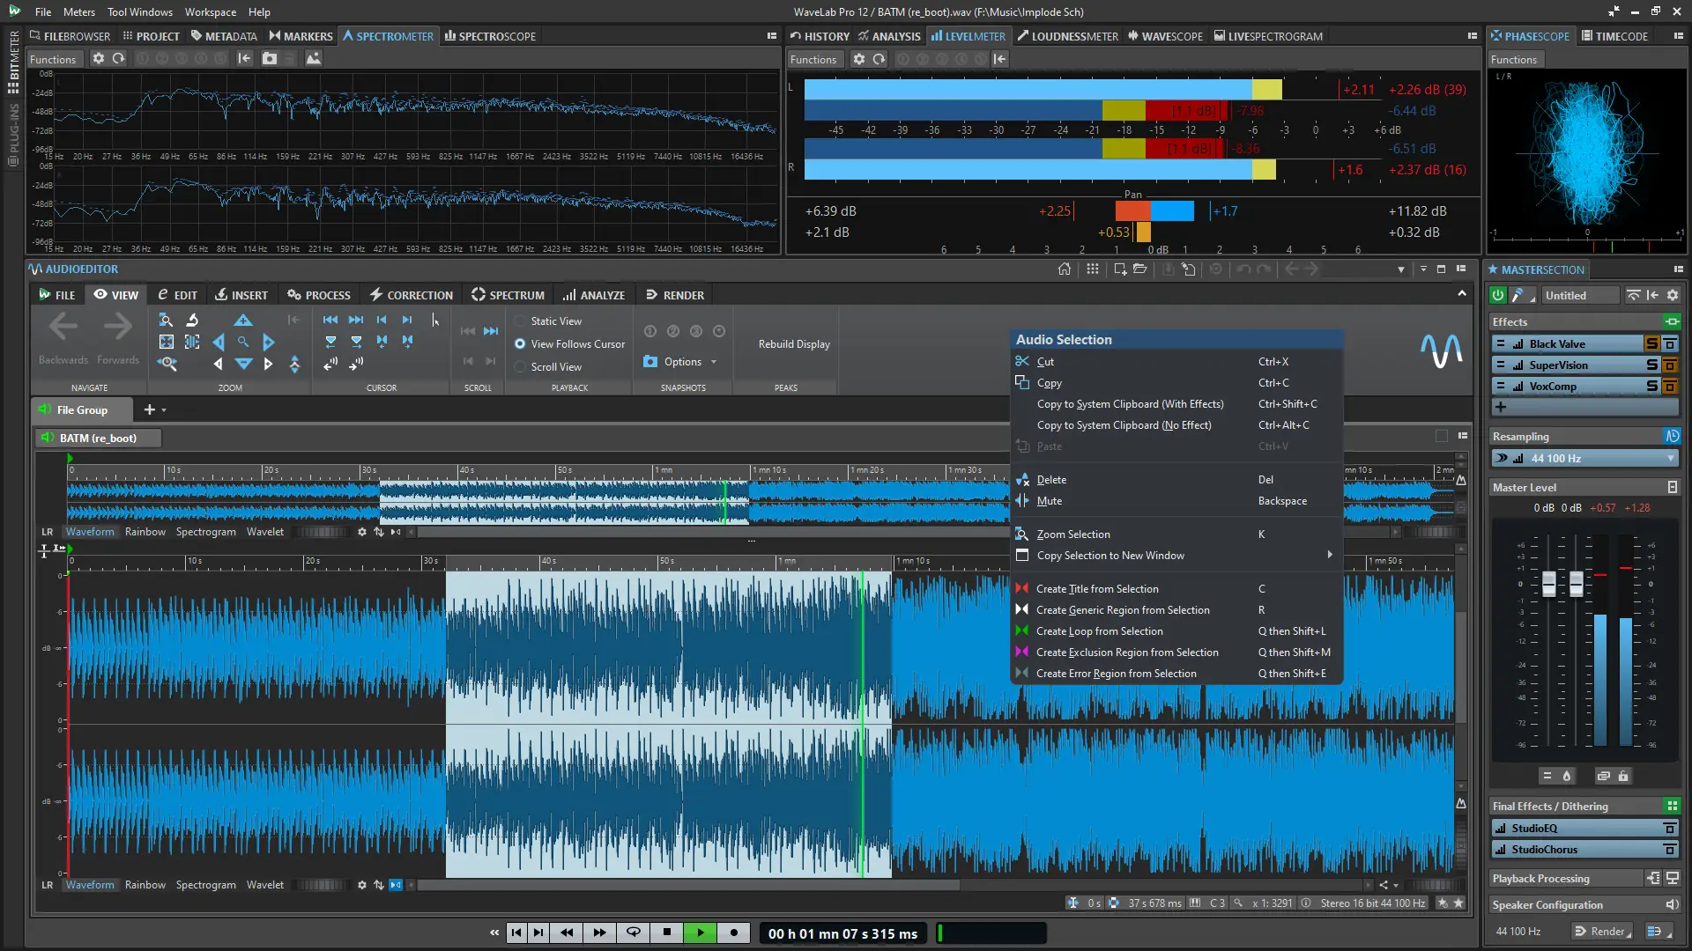1692x951 pixels.
Task: Select the Static View radio option
Action: tap(521, 321)
